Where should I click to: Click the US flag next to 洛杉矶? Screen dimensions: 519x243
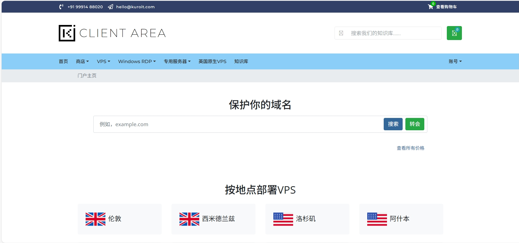tap(283, 219)
